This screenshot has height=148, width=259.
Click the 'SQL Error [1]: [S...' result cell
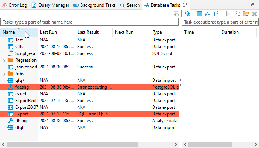tap(94, 114)
